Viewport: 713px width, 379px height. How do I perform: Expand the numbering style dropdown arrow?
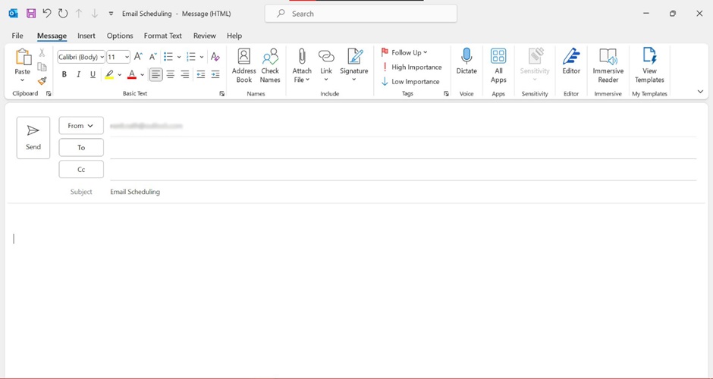(x=202, y=57)
